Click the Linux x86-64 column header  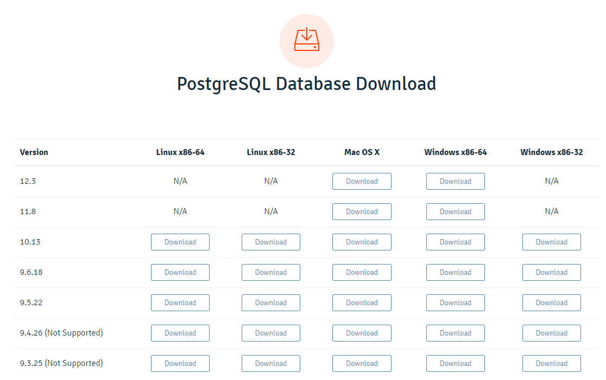tap(180, 152)
